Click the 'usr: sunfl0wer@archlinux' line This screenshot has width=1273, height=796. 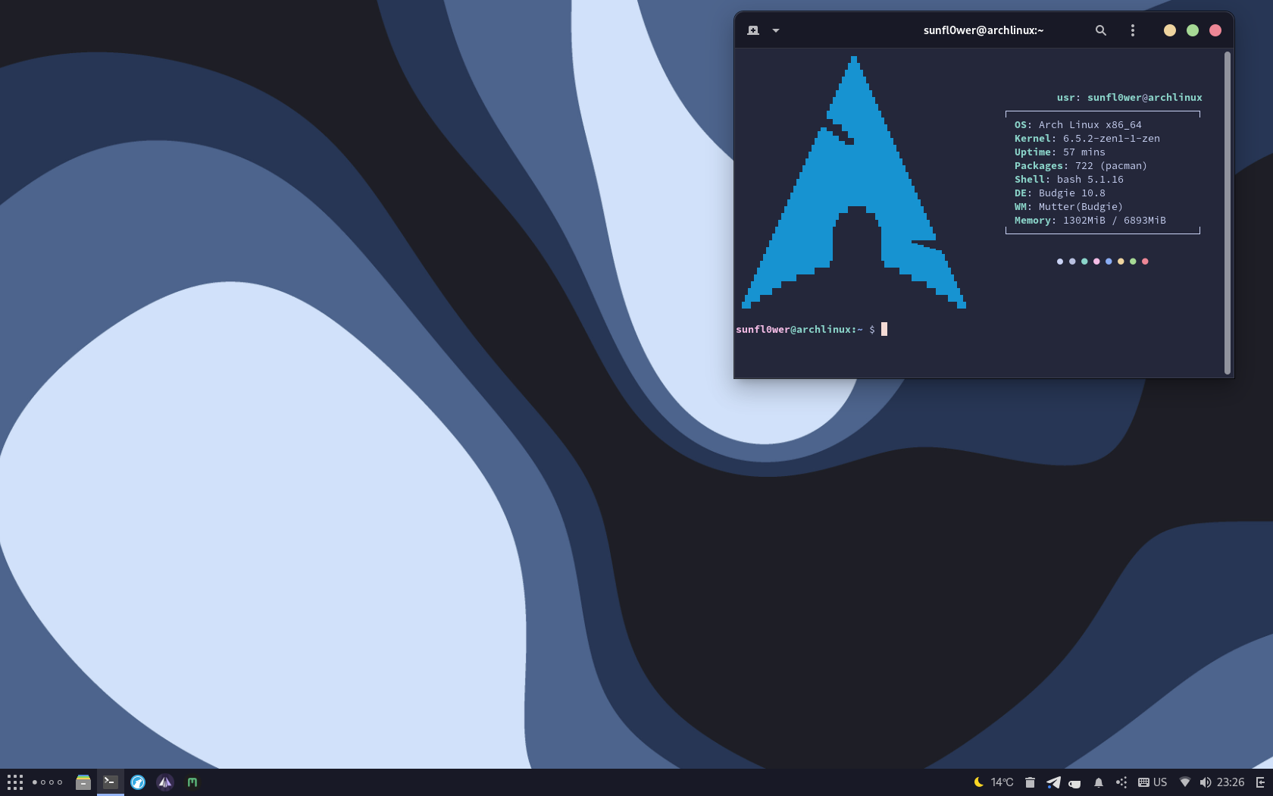click(1129, 98)
